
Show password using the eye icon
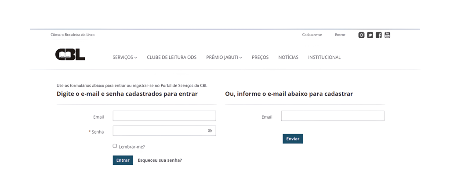click(210, 131)
